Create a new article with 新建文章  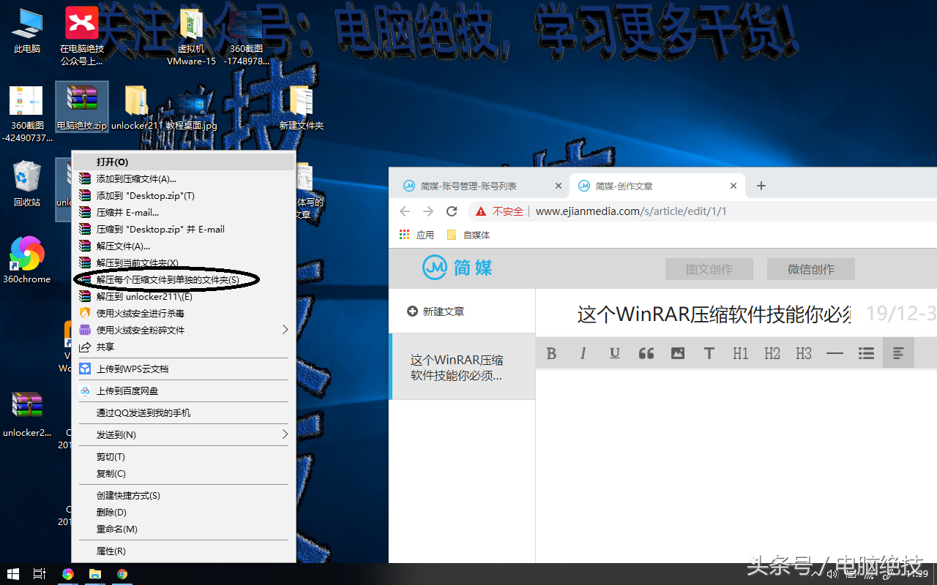(436, 312)
